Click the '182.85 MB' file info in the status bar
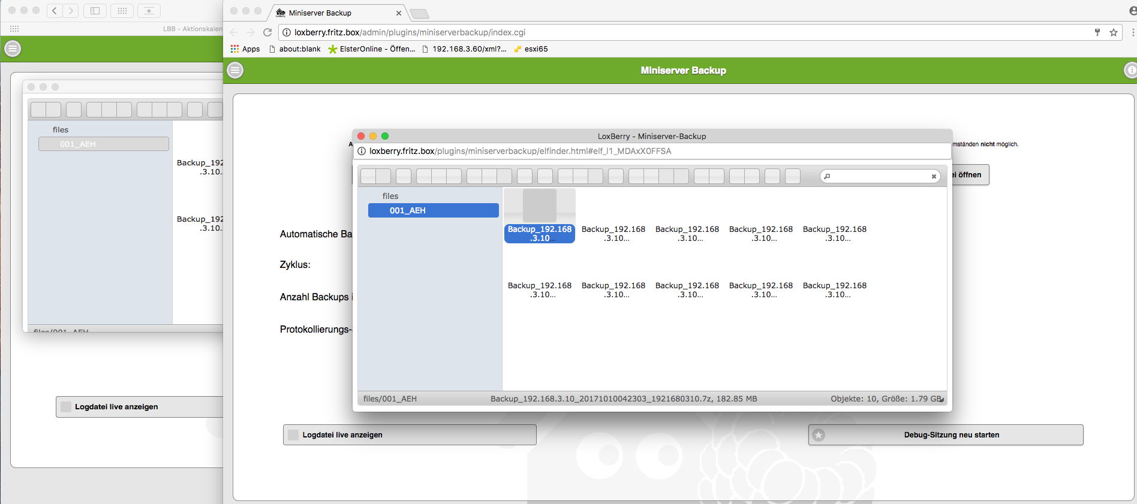Screen dimensions: 1137x504 (624, 399)
